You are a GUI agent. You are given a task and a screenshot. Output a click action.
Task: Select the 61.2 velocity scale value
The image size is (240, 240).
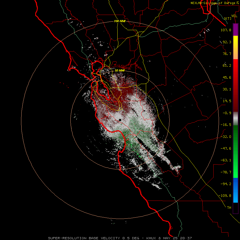pos(227,66)
